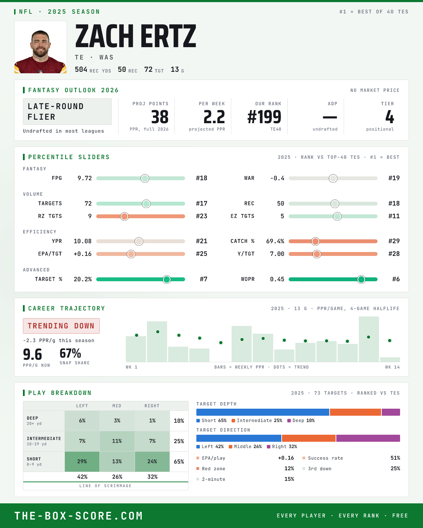Click the FANTASY OUTLOOK 2026 heading

[73, 90]
